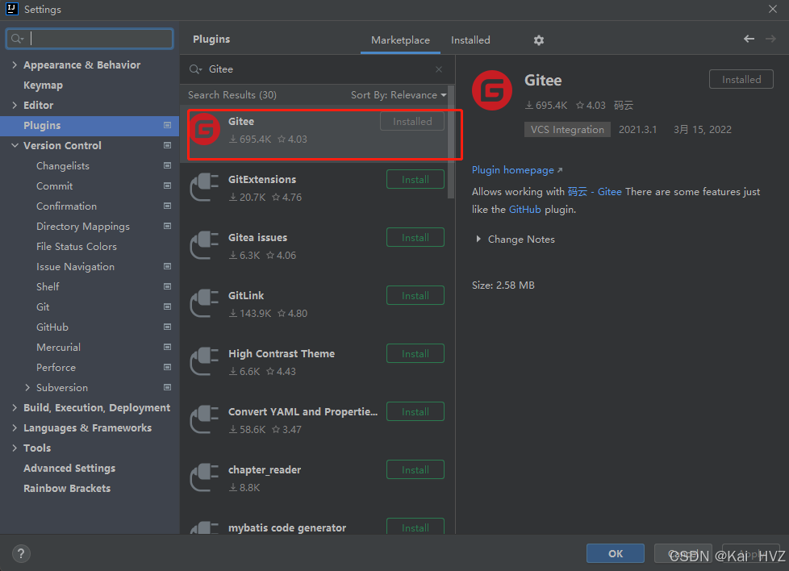Click the settings search magnifier icon

(17, 39)
